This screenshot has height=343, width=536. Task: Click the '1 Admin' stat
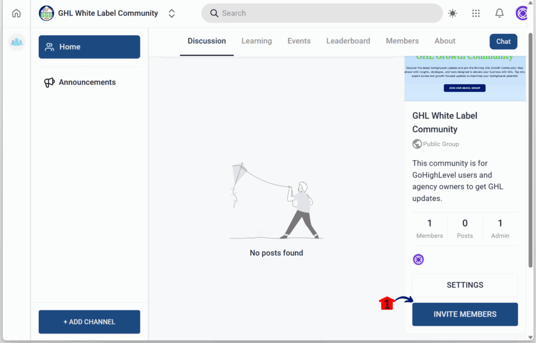pos(500,228)
